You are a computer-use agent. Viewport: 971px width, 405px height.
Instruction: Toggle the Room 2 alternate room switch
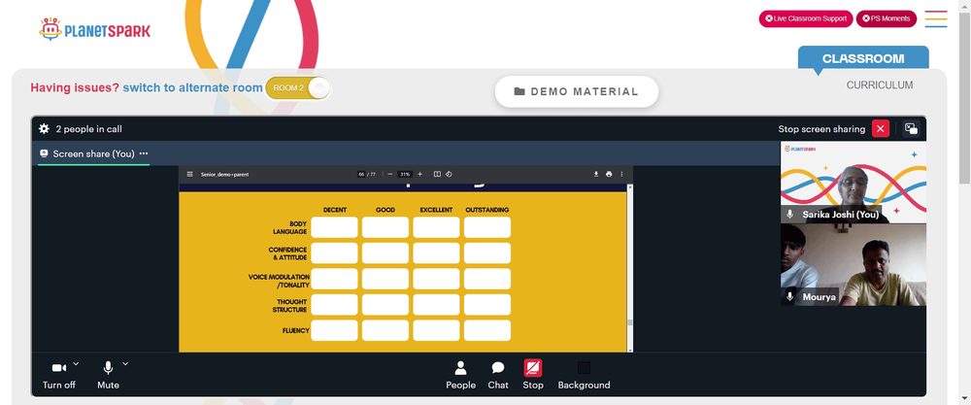click(298, 88)
